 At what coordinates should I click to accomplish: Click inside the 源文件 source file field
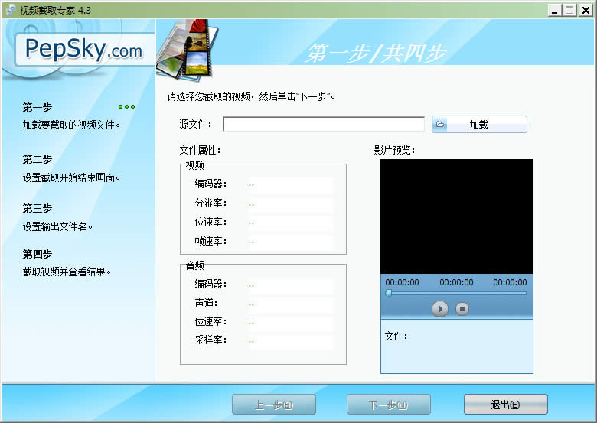pyautogui.click(x=324, y=124)
